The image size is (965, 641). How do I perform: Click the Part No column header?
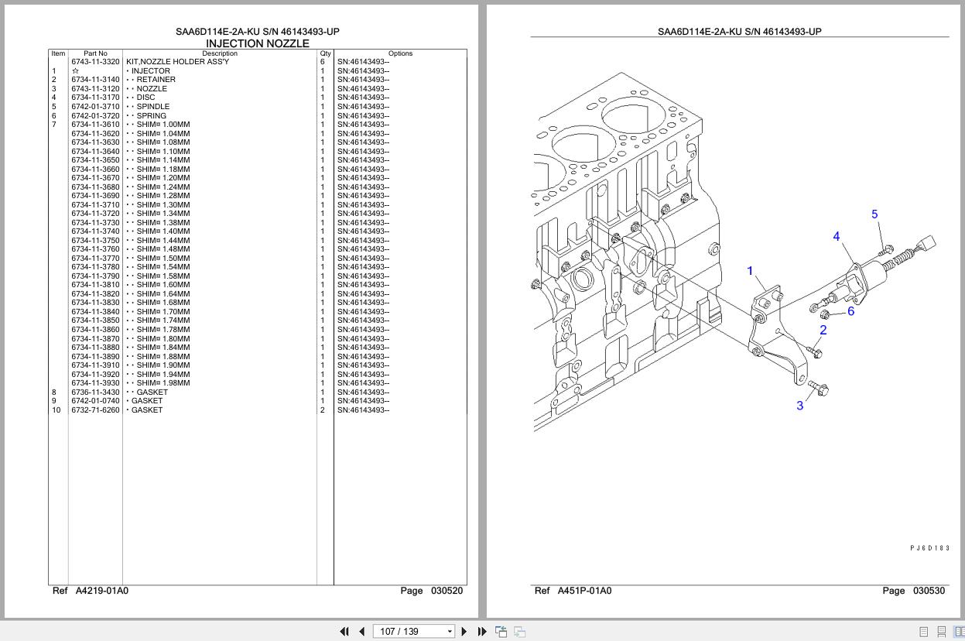pos(96,53)
